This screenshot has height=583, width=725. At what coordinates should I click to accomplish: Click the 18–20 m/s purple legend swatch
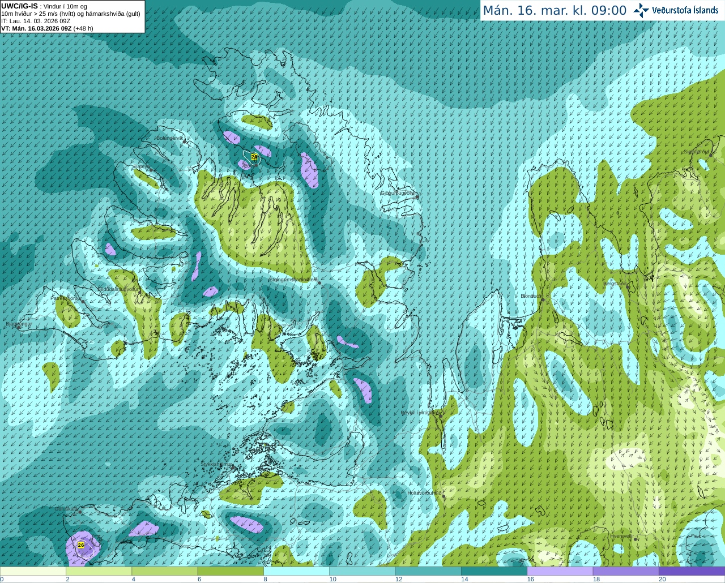626,571
